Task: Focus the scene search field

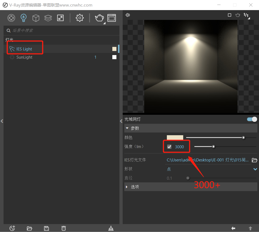Action: tap(61, 30)
